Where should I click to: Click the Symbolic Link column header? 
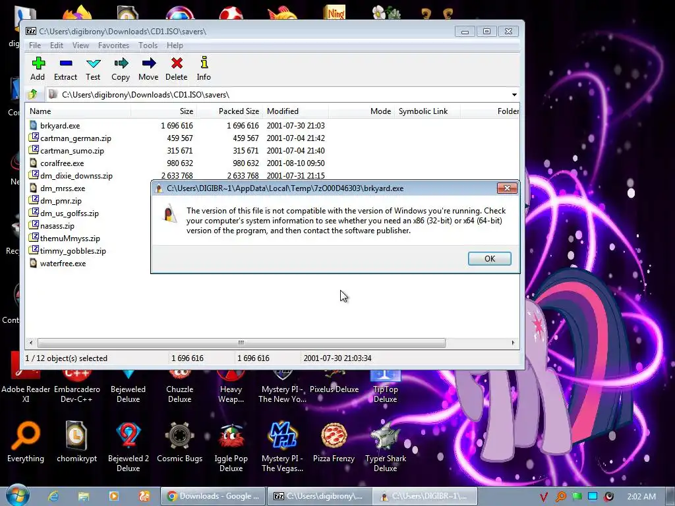[x=427, y=111]
